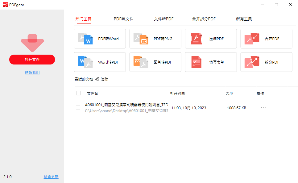Click the red 打开文件 button
This screenshot has width=298, height=183.
click(x=32, y=60)
